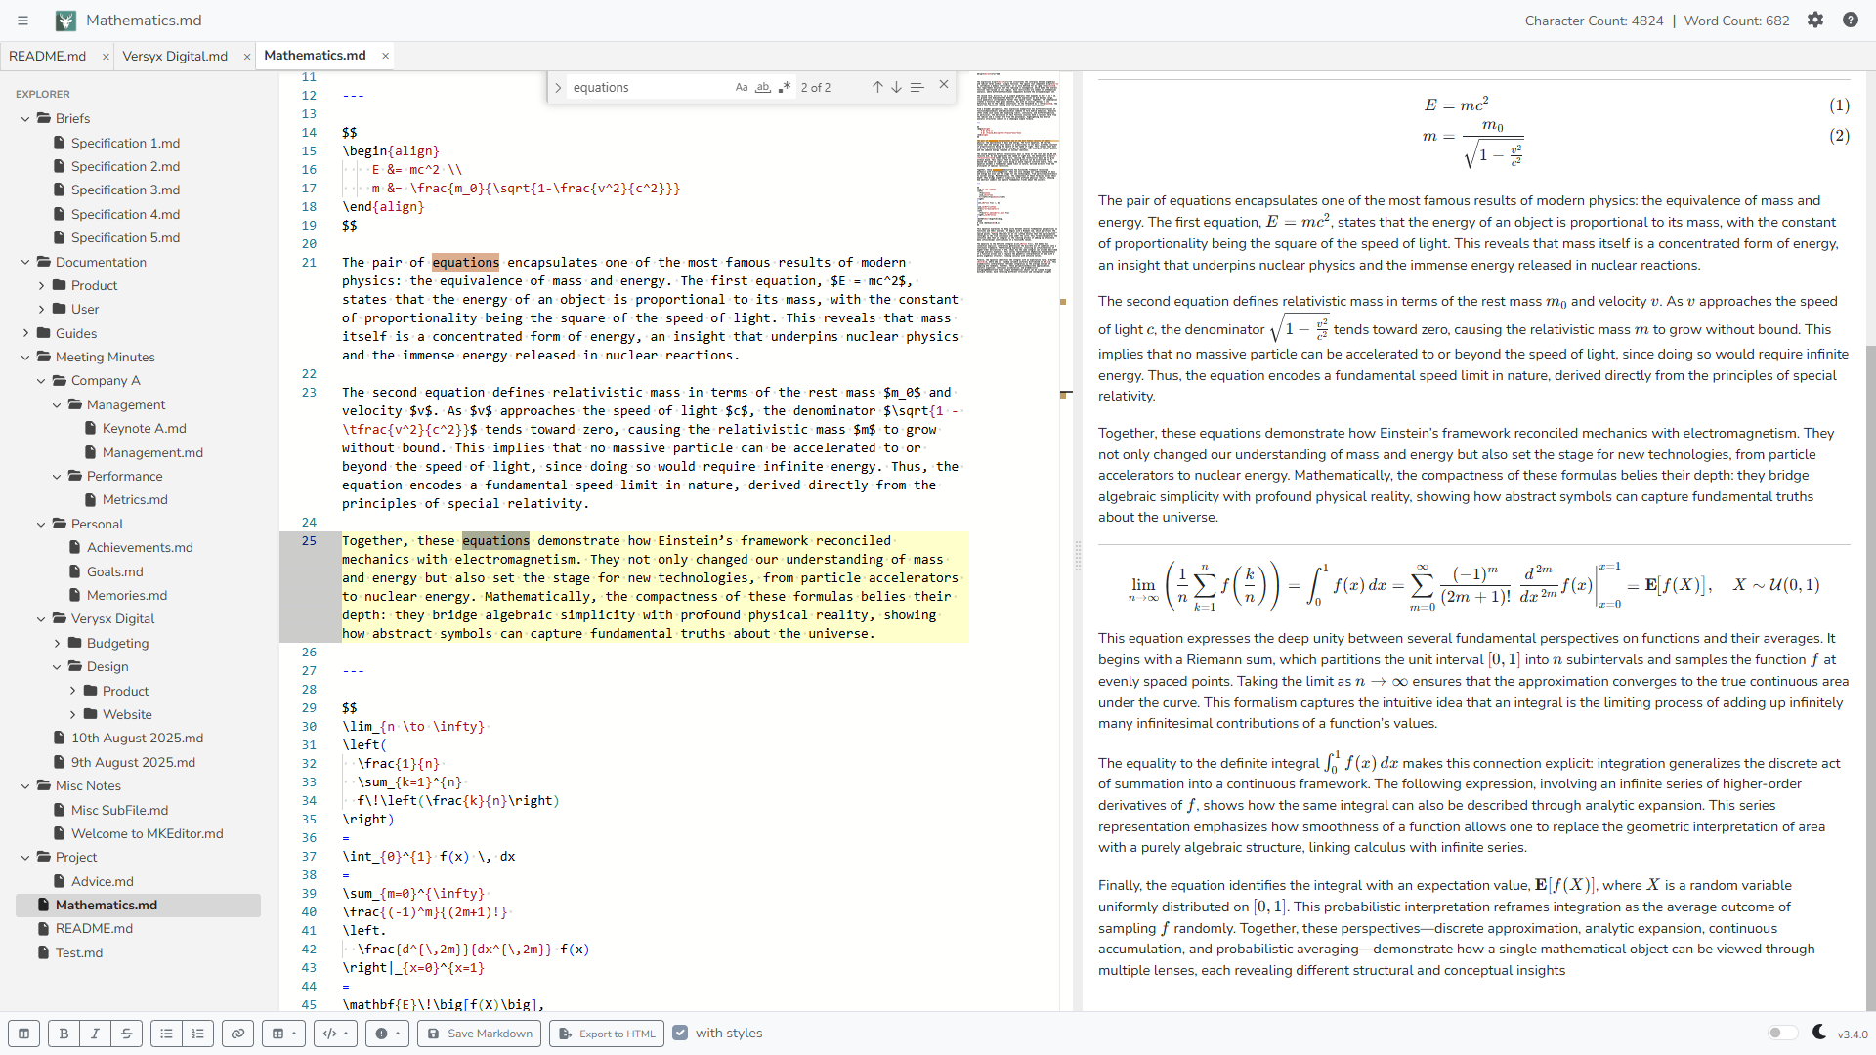
Task: Open Metrics.md file
Action: [135, 500]
